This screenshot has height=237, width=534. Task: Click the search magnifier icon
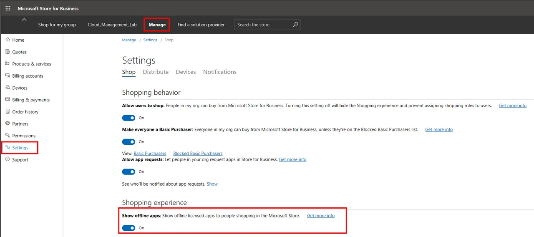tap(295, 25)
